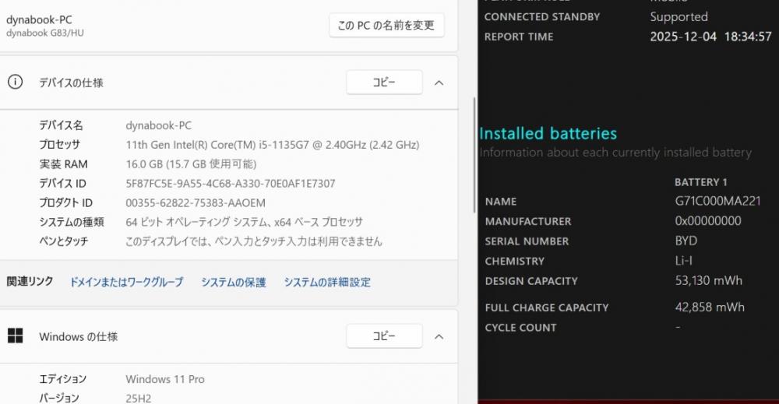
Task: Click the Installed batteries heading
Action: [x=548, y=134]
